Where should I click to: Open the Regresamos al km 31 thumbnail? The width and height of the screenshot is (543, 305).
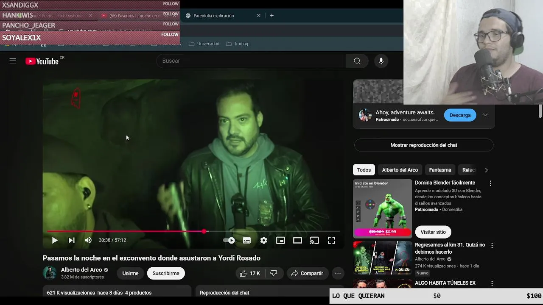click(x=383, y=258)
